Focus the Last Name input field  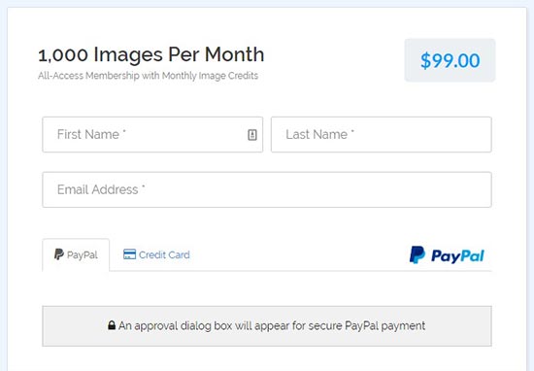[x=382, y=135]
